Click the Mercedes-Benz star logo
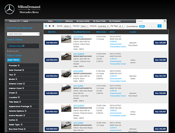Screen dimensions: 175x133 10,9
